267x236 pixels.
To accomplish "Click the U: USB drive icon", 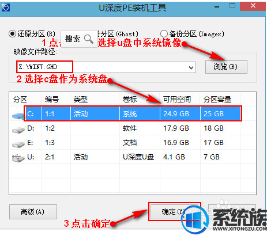I will (x=18, y=158).
